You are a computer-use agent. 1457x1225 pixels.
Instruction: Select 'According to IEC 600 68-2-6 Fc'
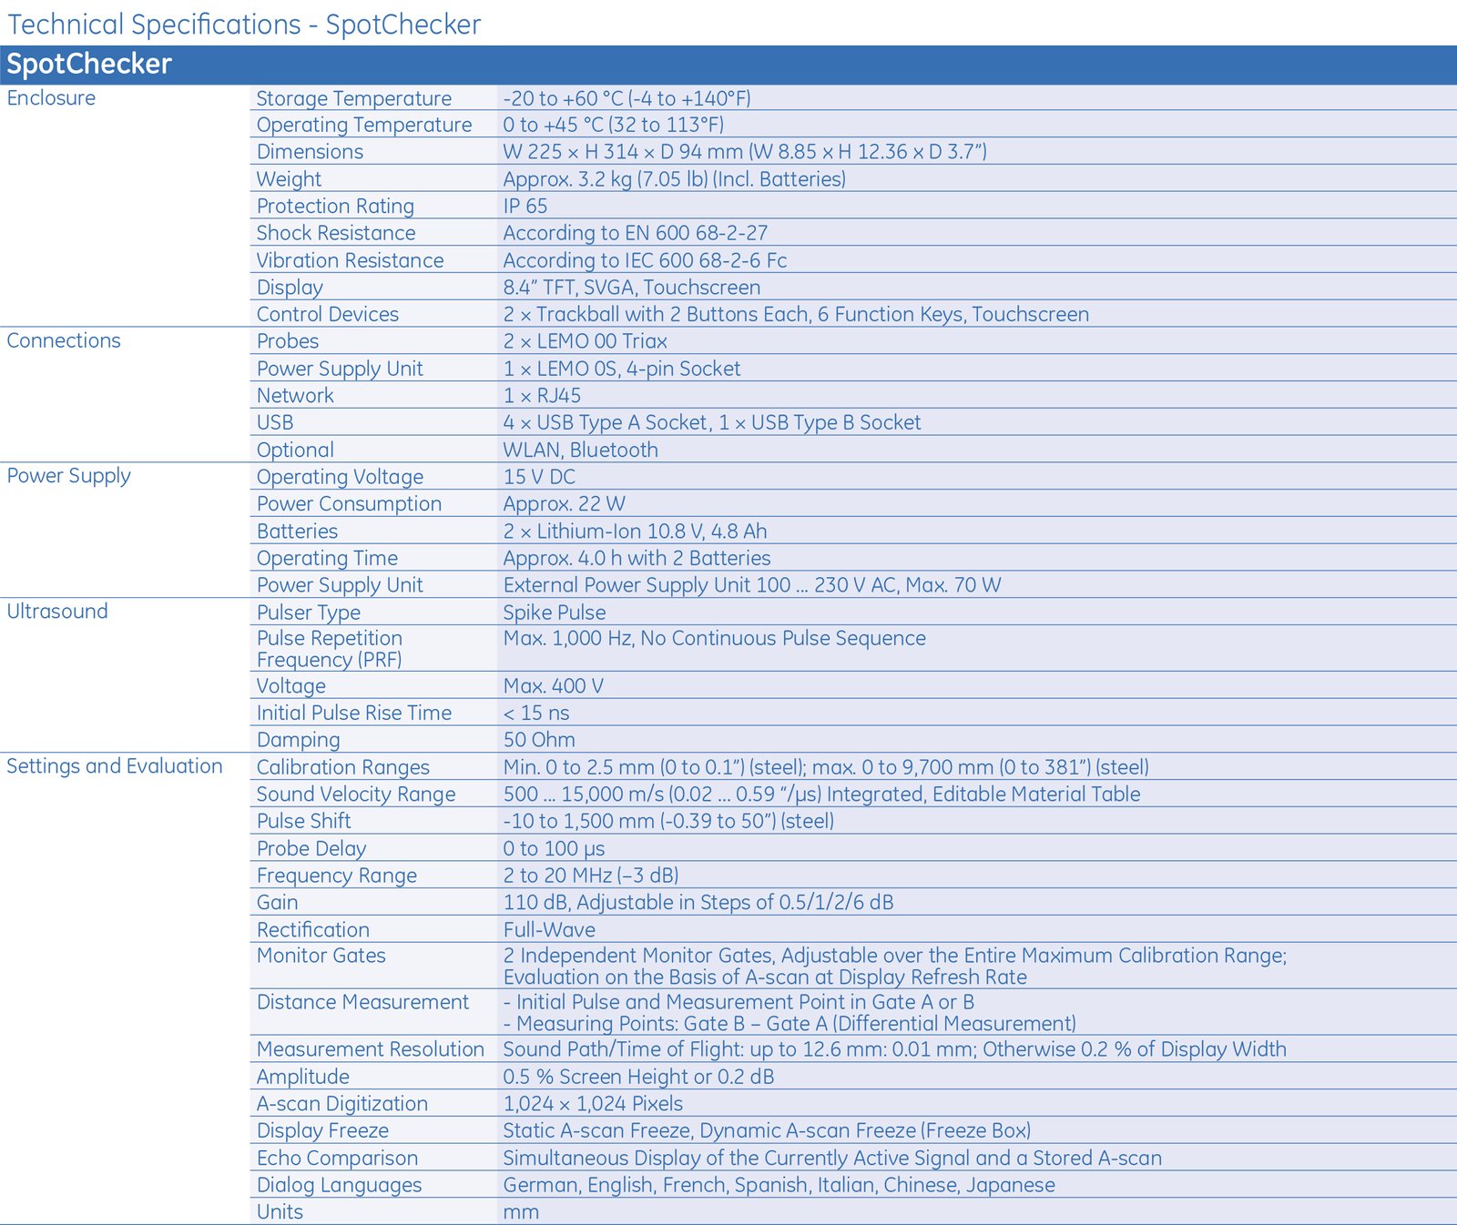coord(645,260)
